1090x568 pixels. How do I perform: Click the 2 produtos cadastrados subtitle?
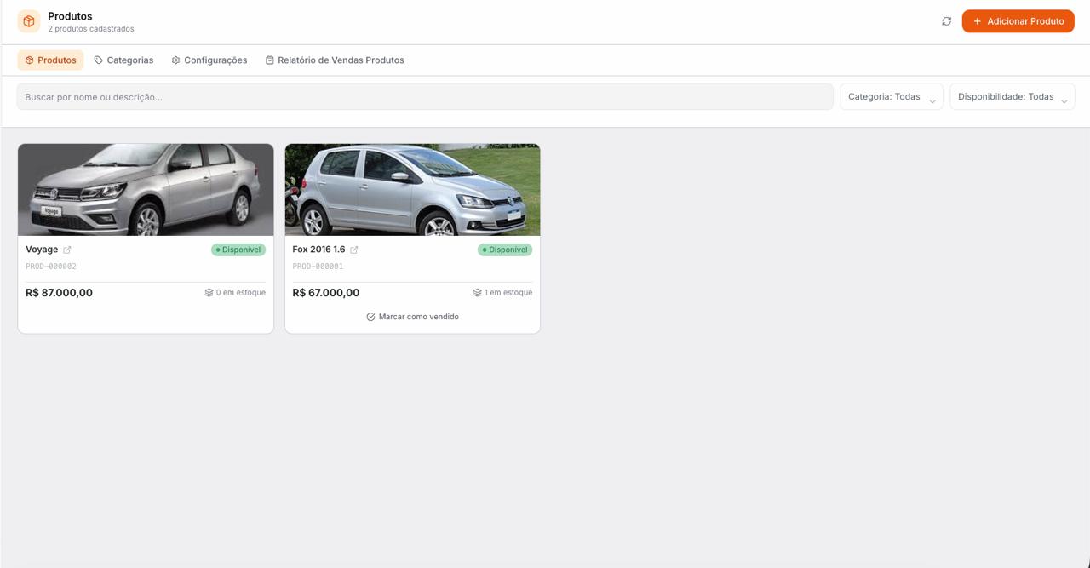[x=91, y=29]
